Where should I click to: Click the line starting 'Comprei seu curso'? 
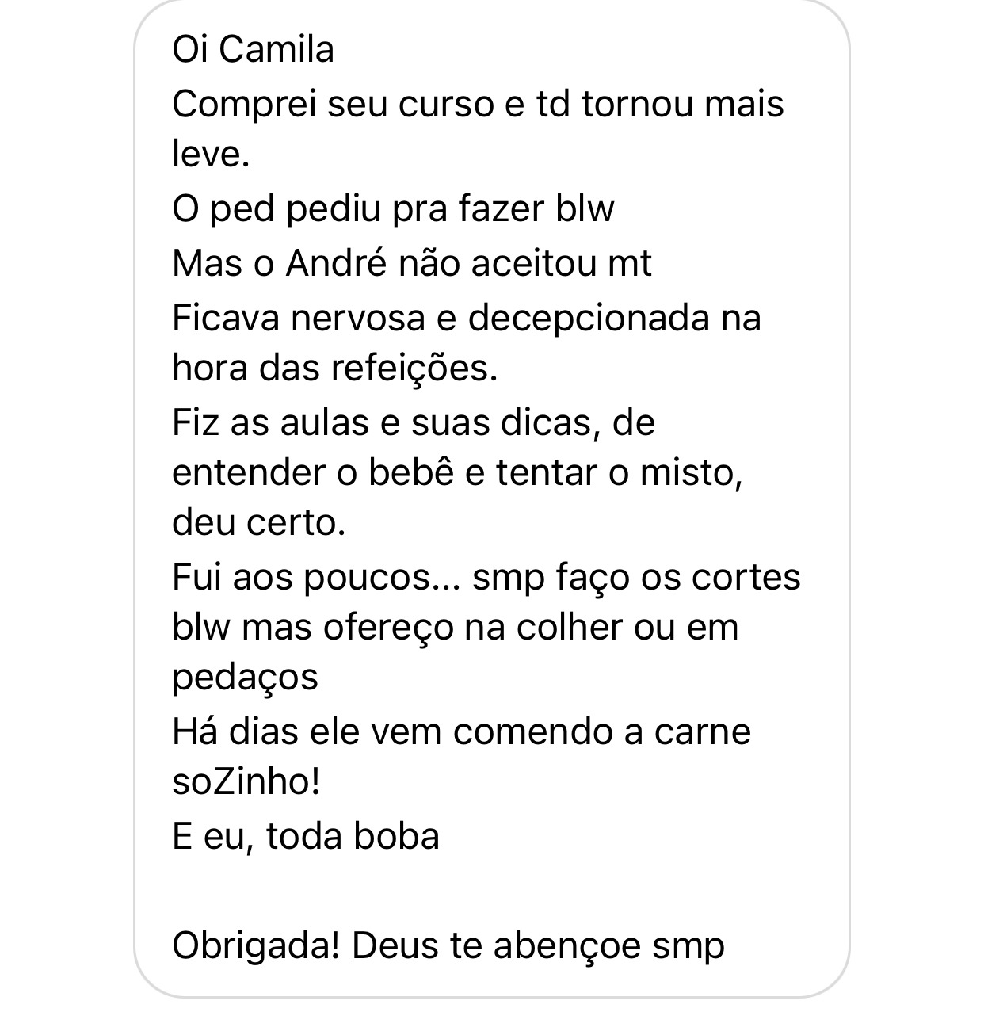click(478, 104)
